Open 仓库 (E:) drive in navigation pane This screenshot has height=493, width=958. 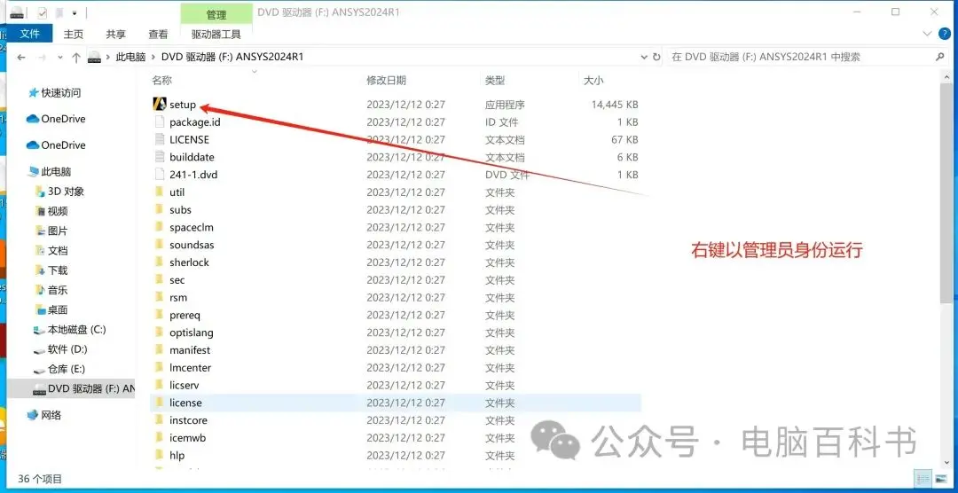[x=66, y=369]
